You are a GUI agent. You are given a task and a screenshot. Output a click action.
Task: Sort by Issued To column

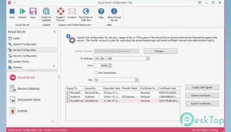75,88
